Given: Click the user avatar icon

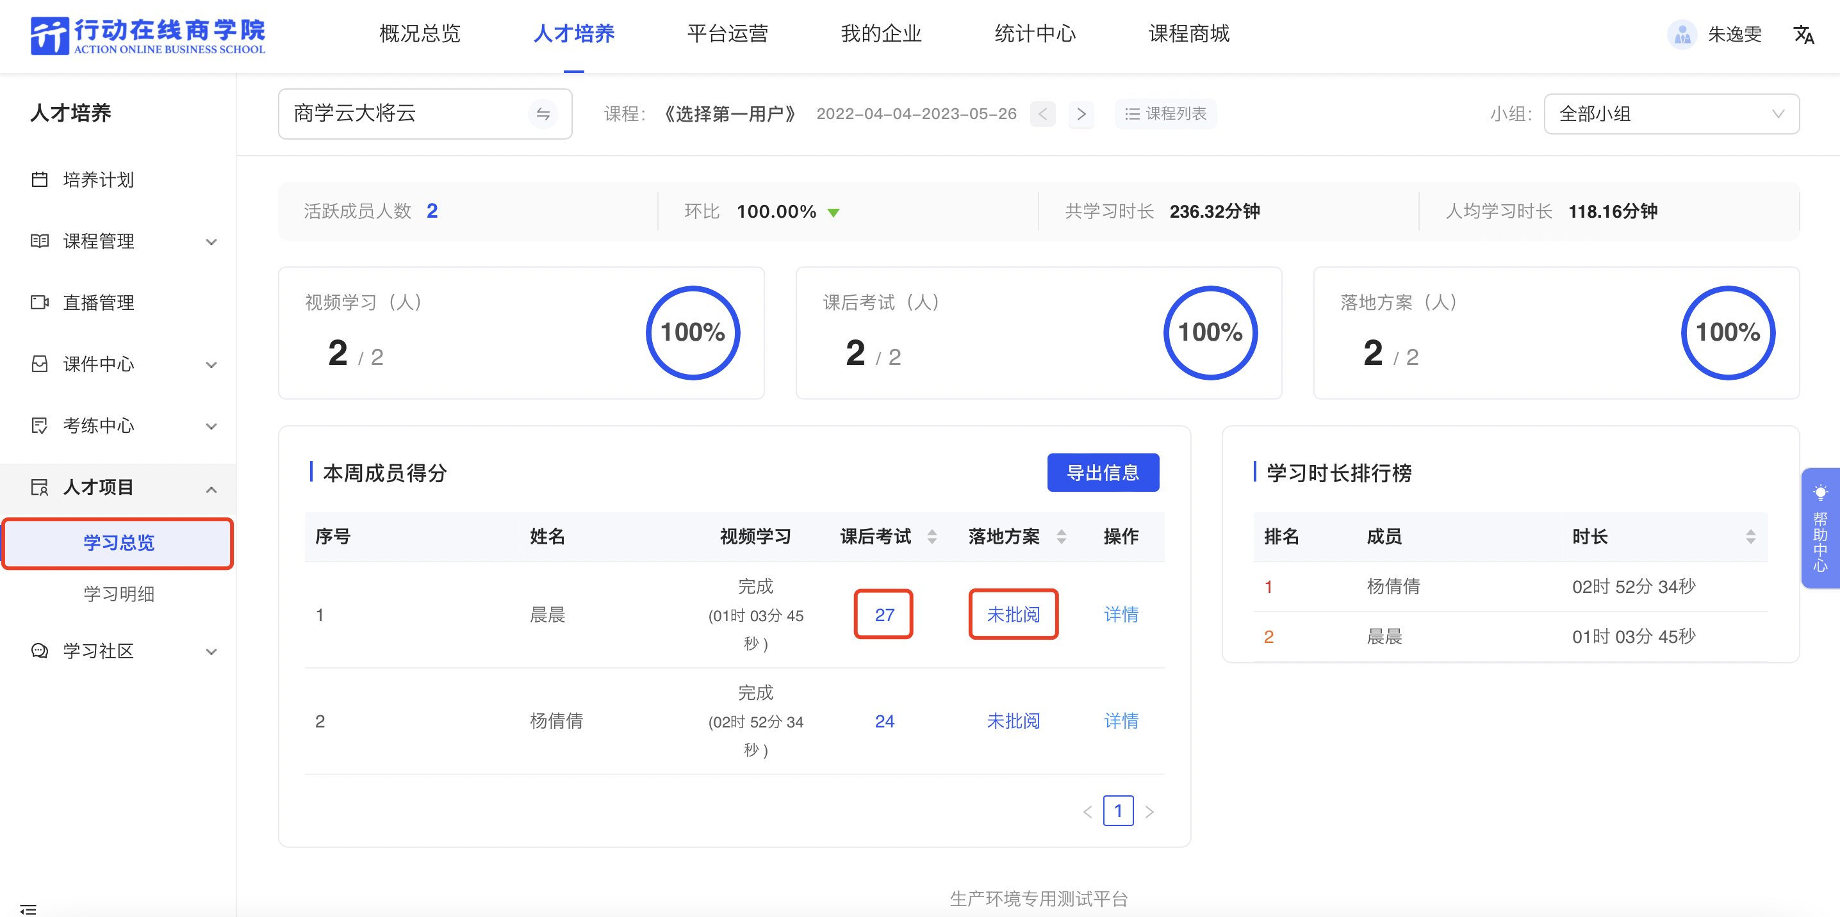Looking at the screenshot, I should (1682, 33).
